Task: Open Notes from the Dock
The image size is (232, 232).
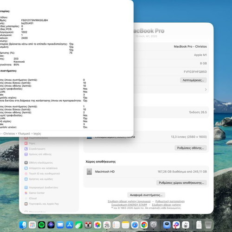Action: [125, 225]
